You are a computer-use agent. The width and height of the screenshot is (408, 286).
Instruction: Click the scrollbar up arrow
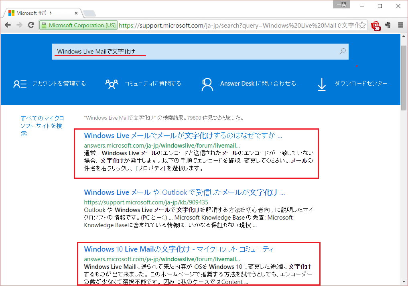tap(404, 36)
